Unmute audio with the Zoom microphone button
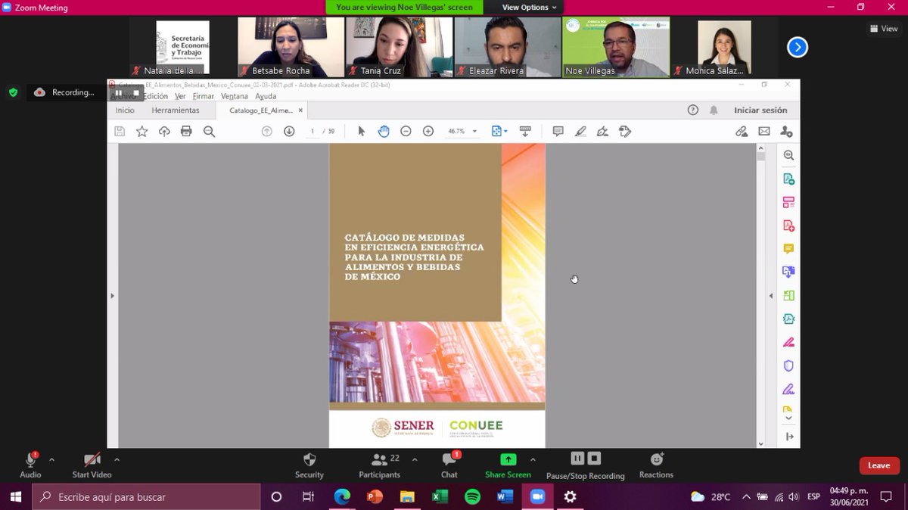Screen dimensions: 908x510 pyautogui.click(x=31, y=465)
